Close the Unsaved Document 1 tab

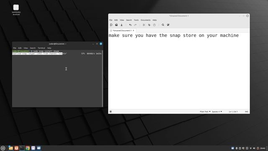point(134,31)
